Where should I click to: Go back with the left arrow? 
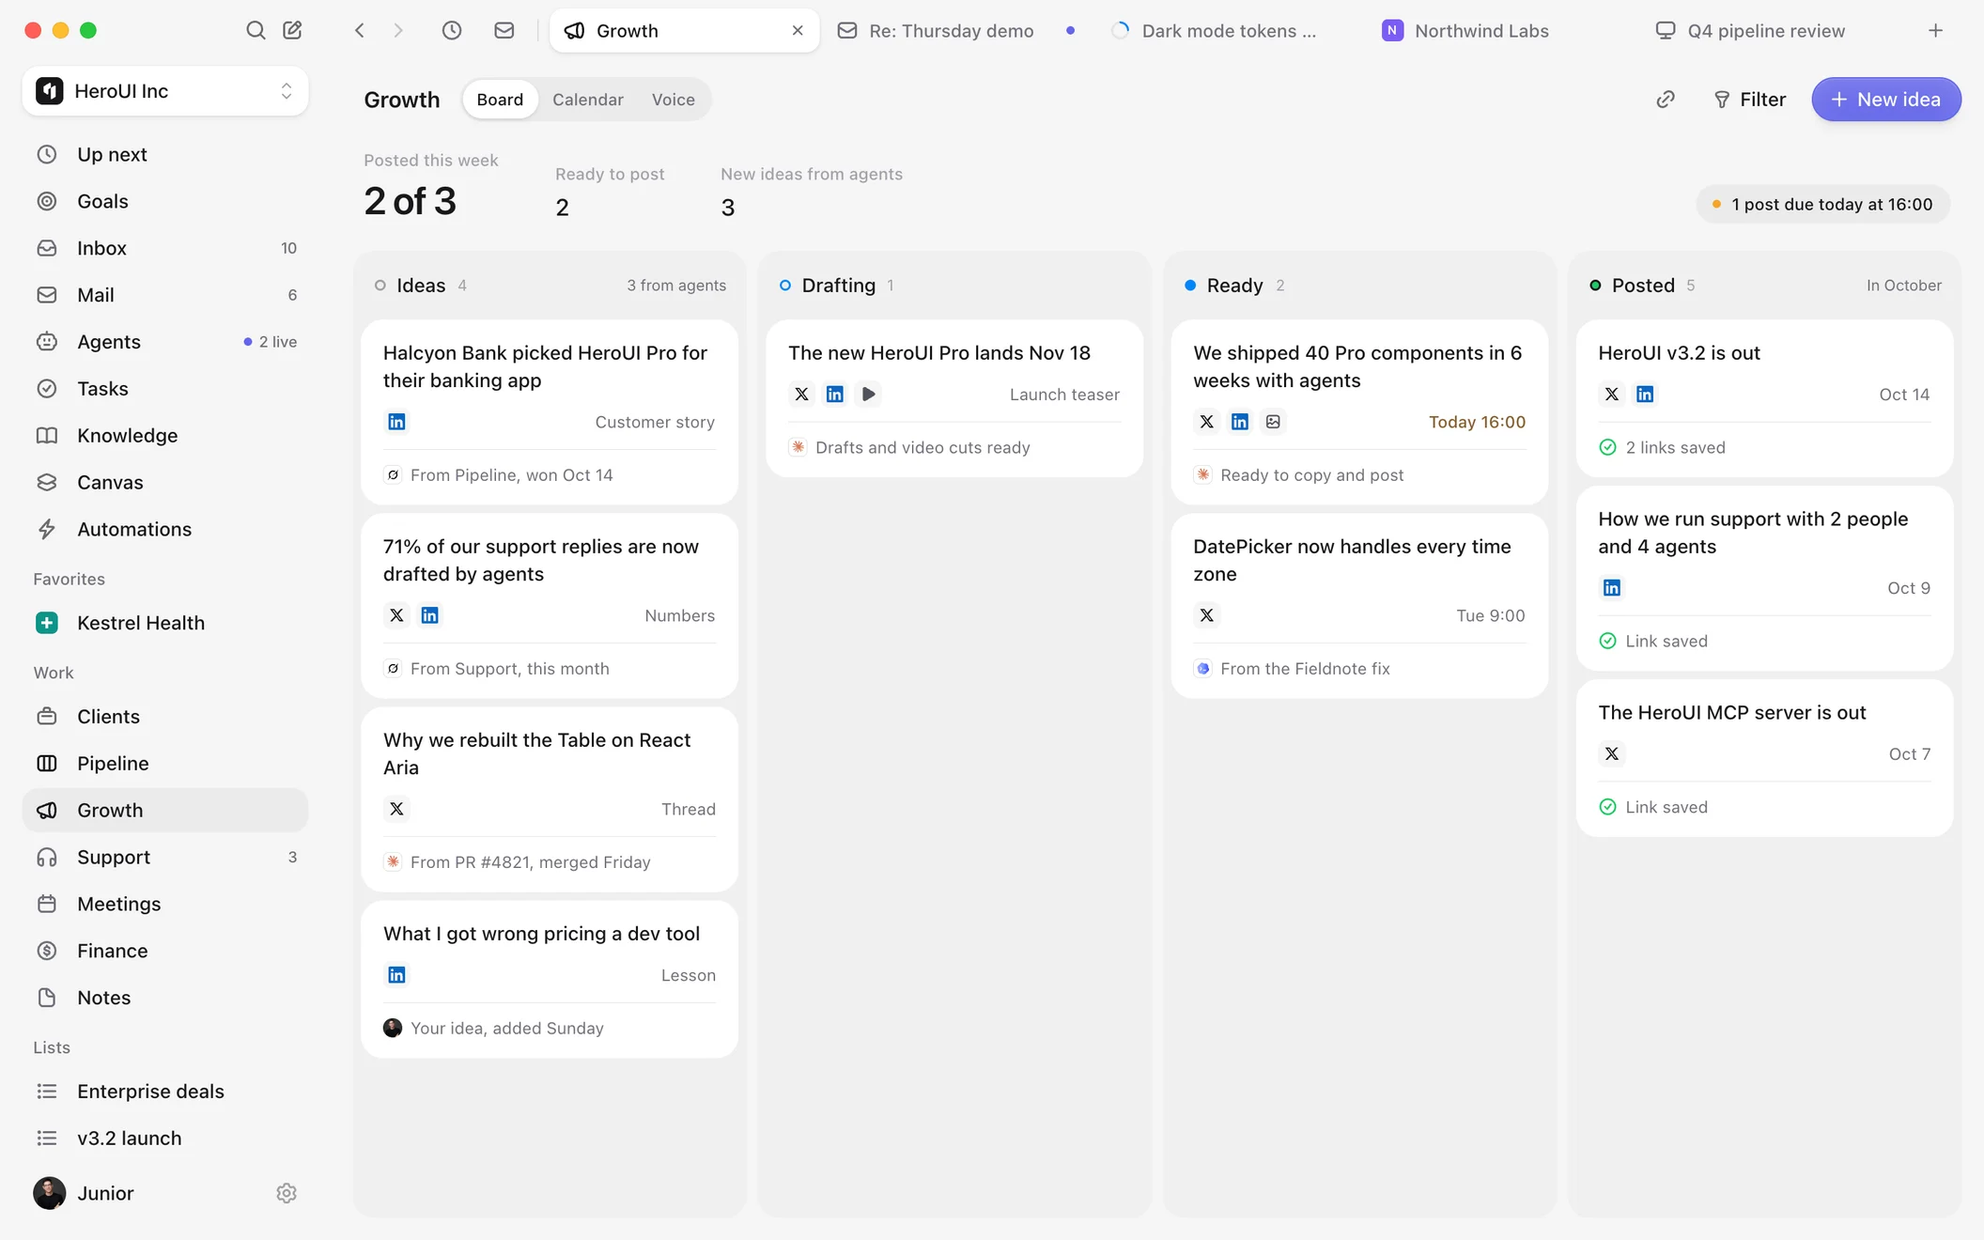point(360,30)
